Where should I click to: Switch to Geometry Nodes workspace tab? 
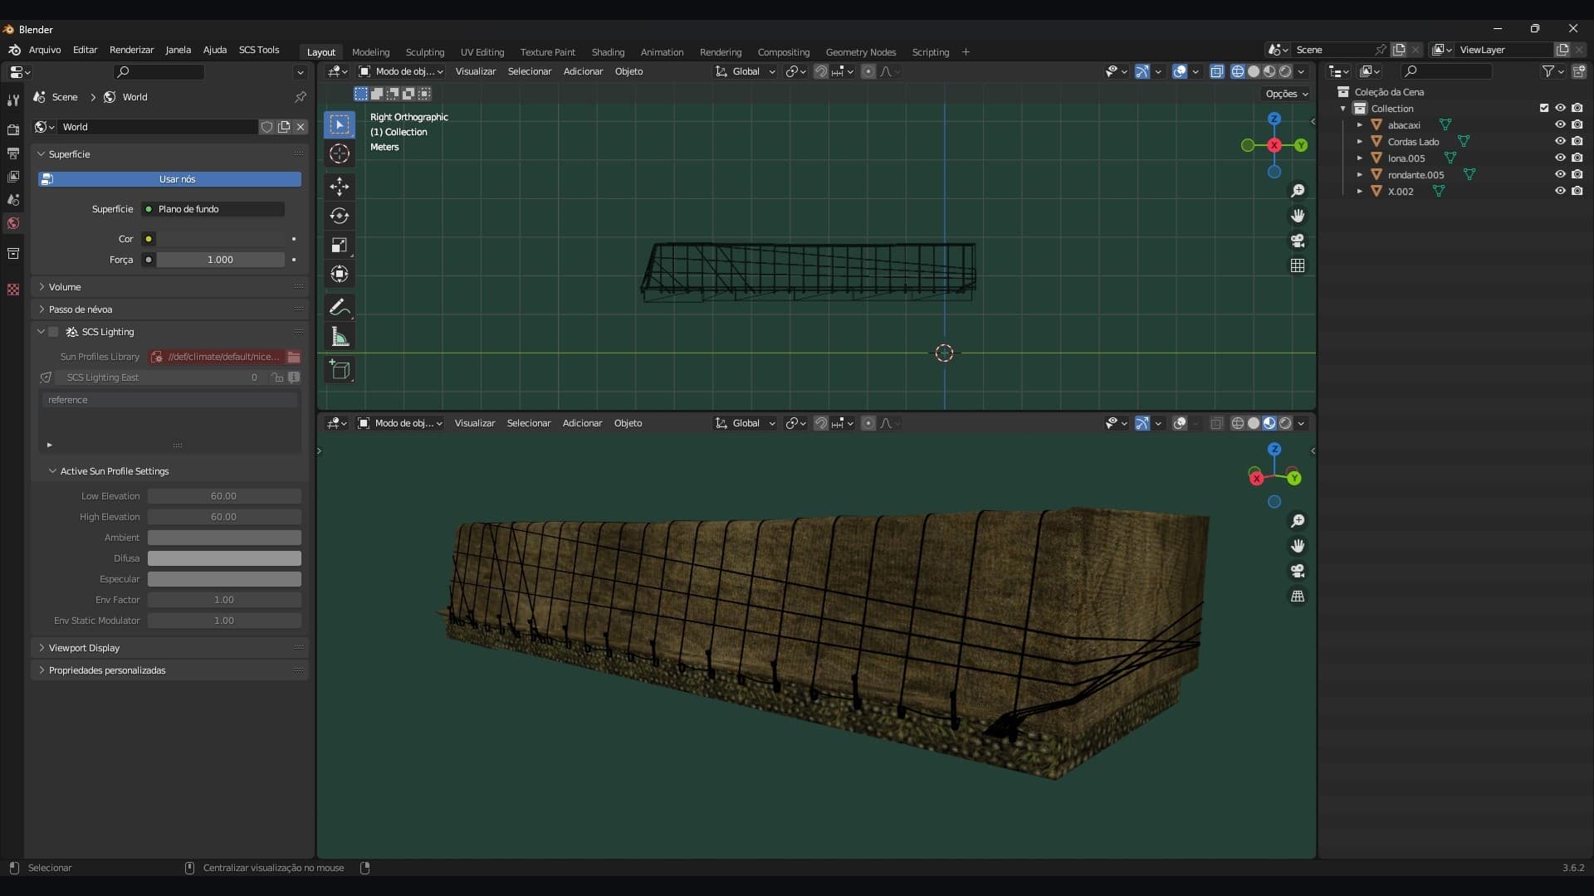[860, 52]
